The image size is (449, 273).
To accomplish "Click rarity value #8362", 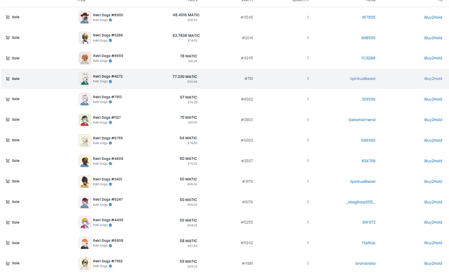I will pos(247,99).
